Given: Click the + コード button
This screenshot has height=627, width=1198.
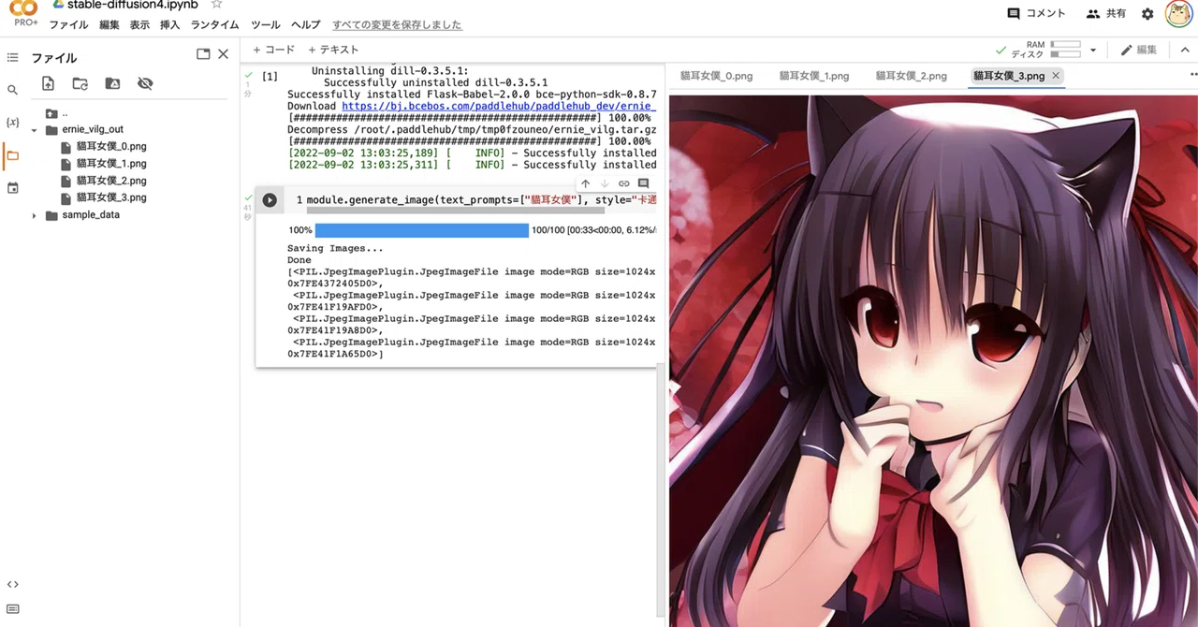Looking at the screenshot, I should [273, 50].
